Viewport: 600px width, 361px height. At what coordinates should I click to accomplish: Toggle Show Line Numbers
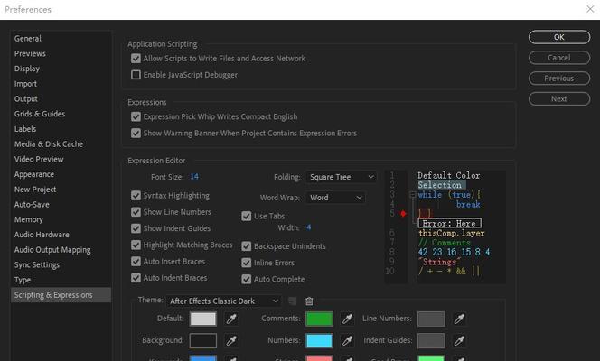click(x=136, y=212)
